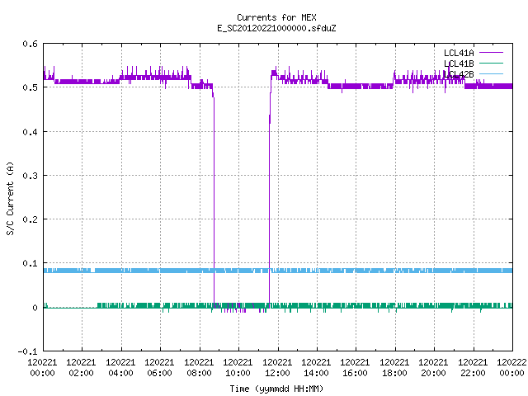This screenshot has height=396, width=528.
Task: Click the x-axis tick '120221 06:00'
Action: 159,367
